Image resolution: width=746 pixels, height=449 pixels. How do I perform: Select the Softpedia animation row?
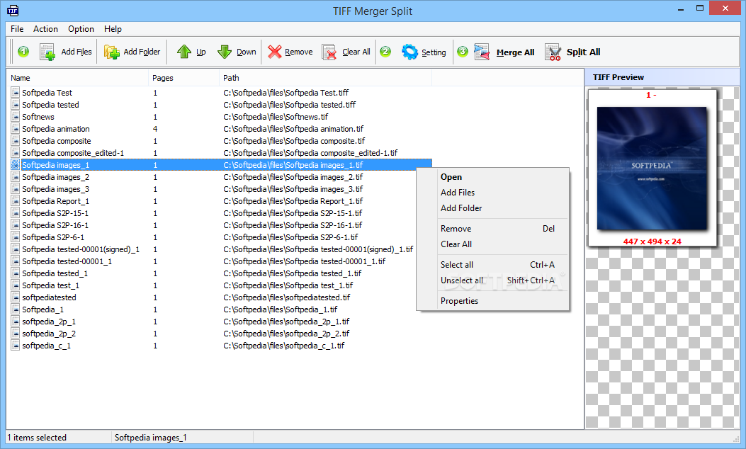point(221,128)
